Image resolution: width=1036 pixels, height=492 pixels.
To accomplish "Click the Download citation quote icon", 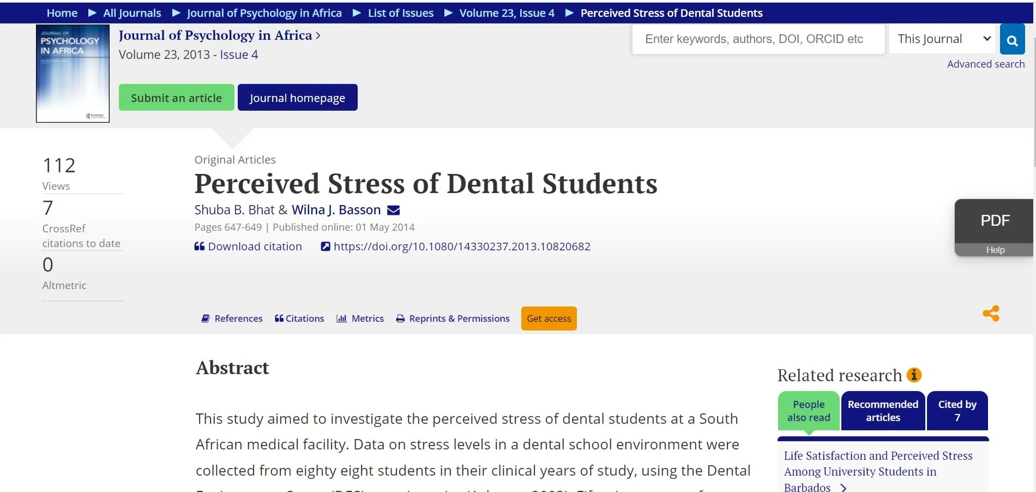I will pyautogui.click(x=200, y=247).
